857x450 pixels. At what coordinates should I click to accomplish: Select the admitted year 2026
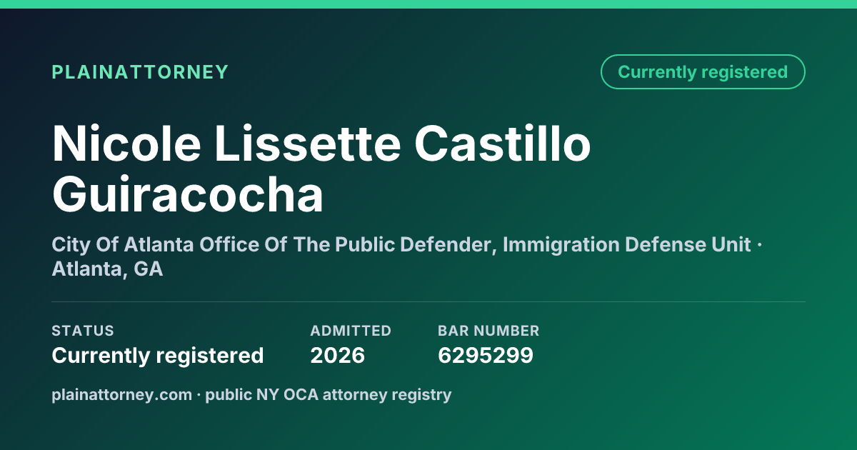(338, 356)
